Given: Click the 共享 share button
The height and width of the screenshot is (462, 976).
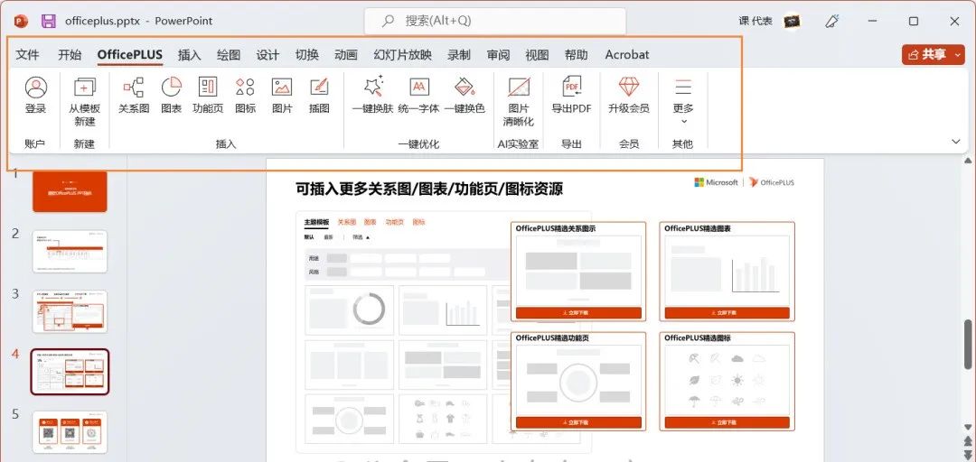Looking at the screenshot, I should pyautogui.click(x=933, y=55).
